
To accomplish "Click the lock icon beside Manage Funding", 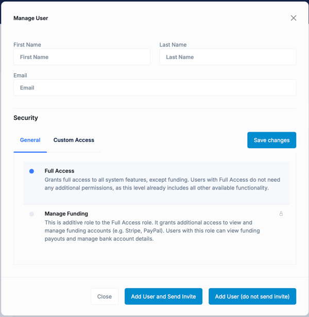I will coord(281,214).
